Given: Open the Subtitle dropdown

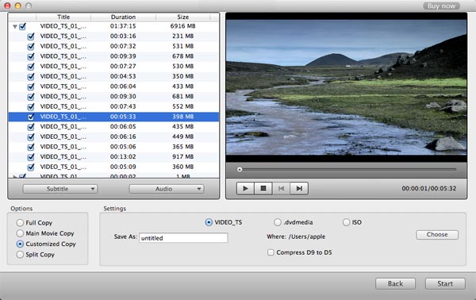Looking at the screenshot, I should [60, 189].
